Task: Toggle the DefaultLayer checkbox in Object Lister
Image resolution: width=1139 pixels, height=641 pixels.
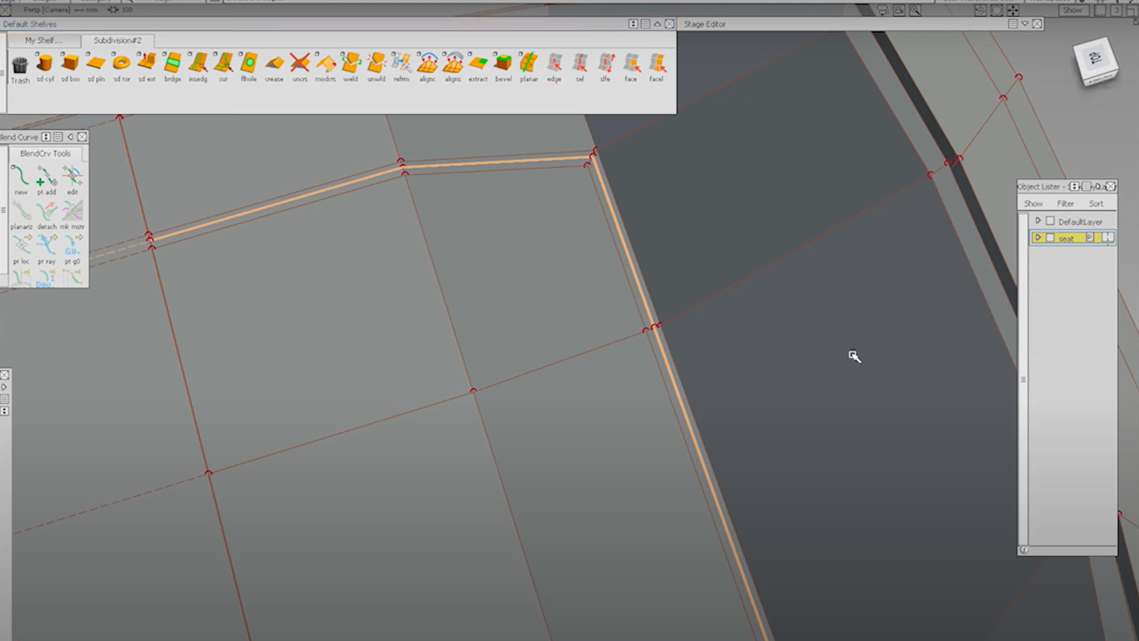Action: pyautogui.click(x=1050, y=220)
